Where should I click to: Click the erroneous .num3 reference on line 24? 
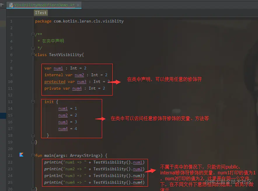(137, 176)
